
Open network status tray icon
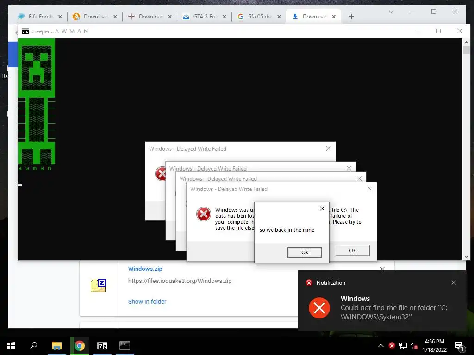coord(403,346)
